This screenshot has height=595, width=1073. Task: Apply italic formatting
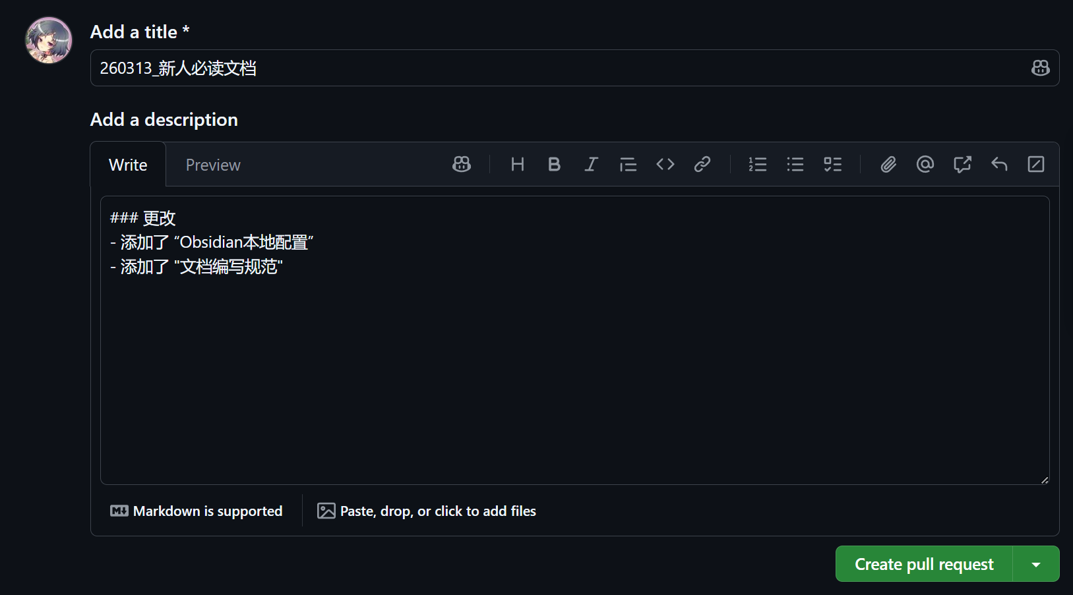[591, 164]
